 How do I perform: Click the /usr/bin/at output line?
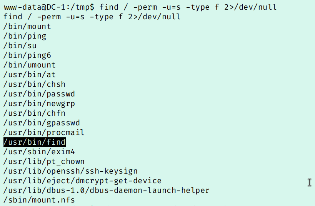(x=30, y=75)
